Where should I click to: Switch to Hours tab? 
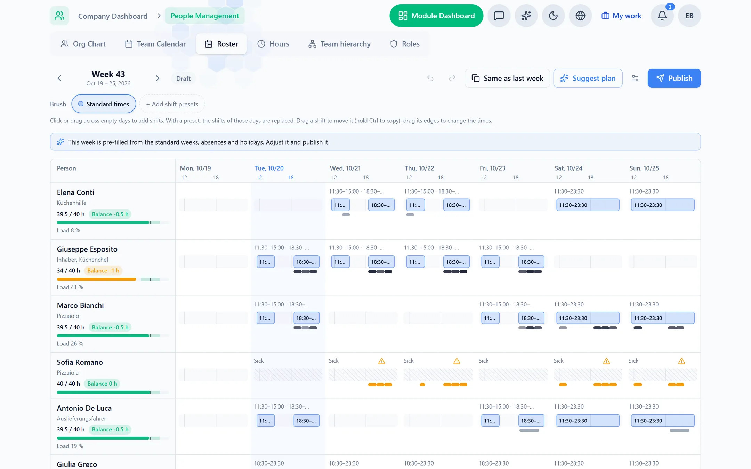click(273, 44)
